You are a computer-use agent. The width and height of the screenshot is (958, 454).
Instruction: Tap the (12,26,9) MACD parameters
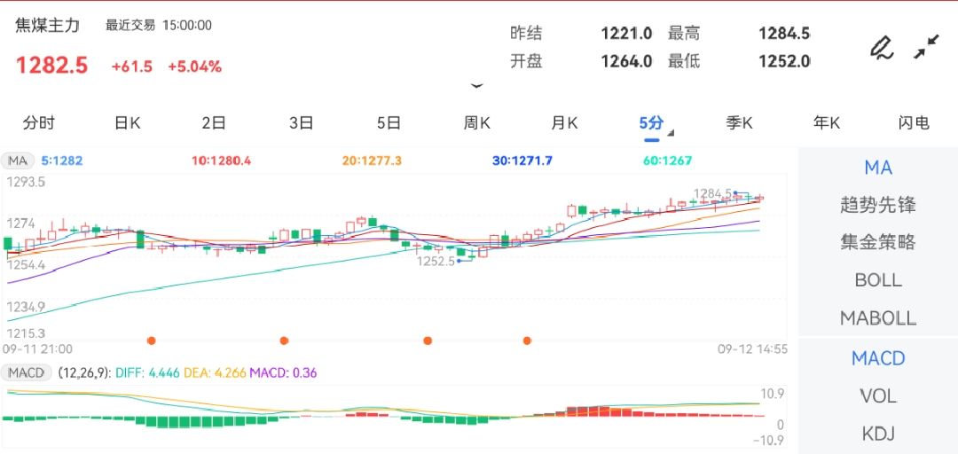(84, 372)
